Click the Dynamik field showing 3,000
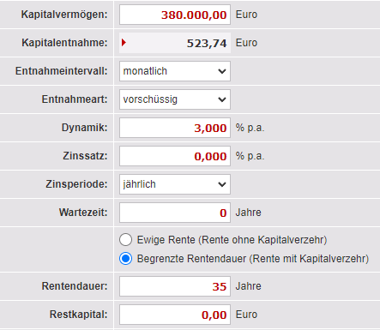Image resolution: width=380 pixels, height=330 pixels. click(x=175, y=128)
